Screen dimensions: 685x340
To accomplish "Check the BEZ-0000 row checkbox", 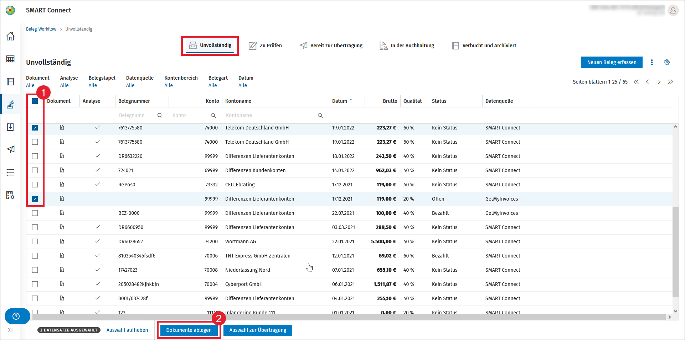I will (35, 213).
